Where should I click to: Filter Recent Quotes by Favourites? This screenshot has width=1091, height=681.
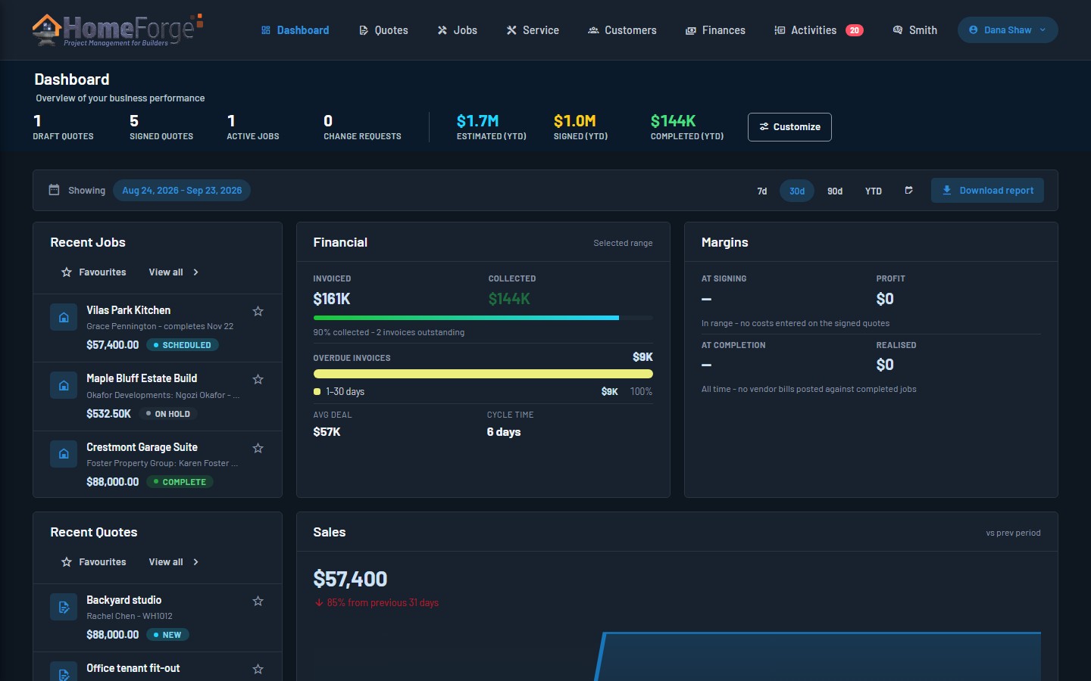point(94,562)
